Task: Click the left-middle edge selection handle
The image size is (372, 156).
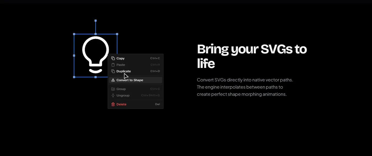Action: coord(74,56)
